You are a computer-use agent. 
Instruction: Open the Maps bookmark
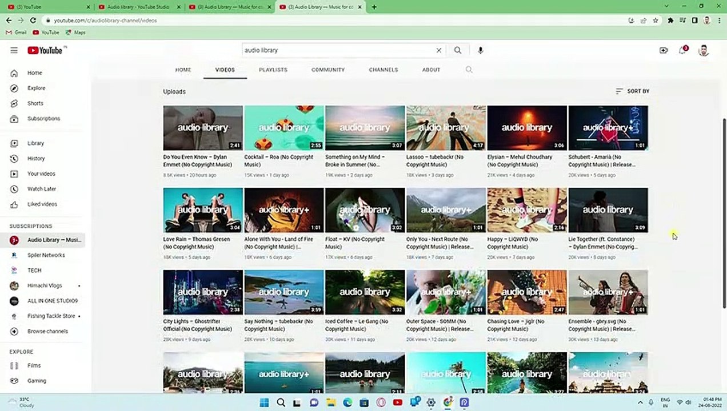tap(75, 33)
